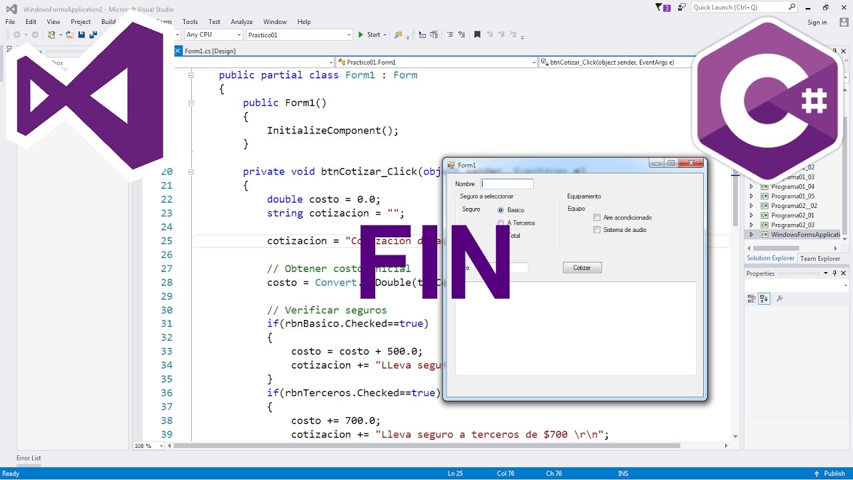
Task: Select the A Terceros radio button
Action: (500, 223)
